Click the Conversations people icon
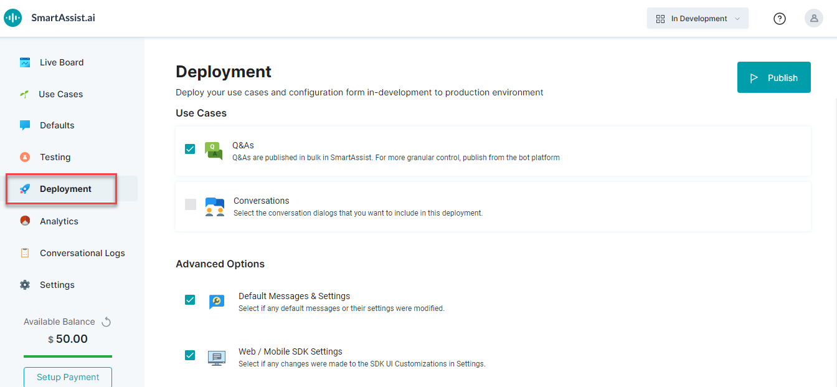Screen dimensions: 837x387 (x=215, y=207)
